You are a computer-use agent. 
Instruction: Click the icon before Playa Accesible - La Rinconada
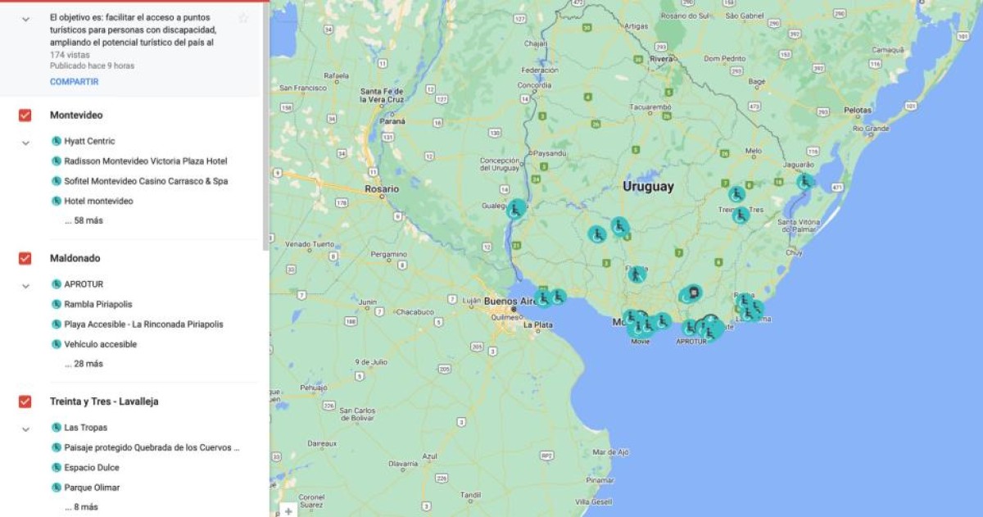[56, 324]
